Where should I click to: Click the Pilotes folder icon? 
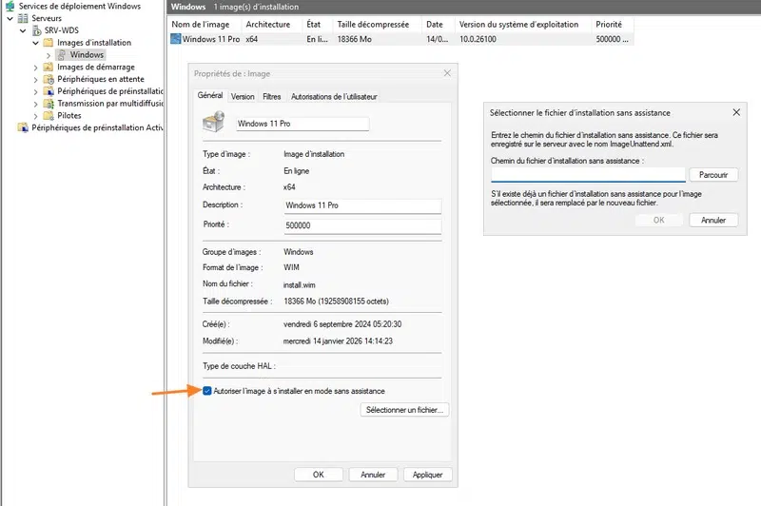(x=49, y=116)
